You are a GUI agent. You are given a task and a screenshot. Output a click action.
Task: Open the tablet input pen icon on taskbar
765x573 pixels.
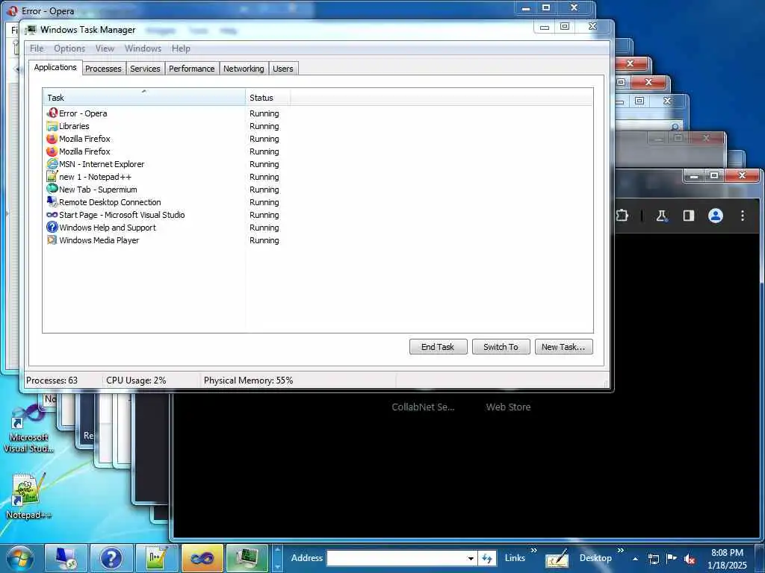pyautogui.click(x=557, y=559)
